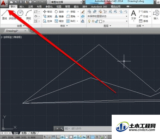
Task: Switch to the 布局2 layout tab
Action: point(33,133)
